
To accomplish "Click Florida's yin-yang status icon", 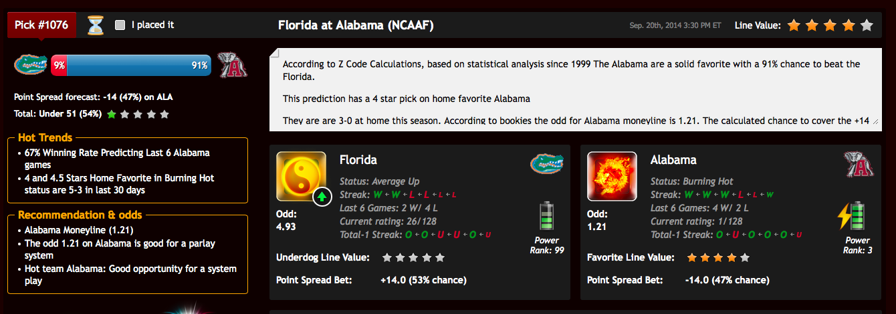I will point(301,177).
